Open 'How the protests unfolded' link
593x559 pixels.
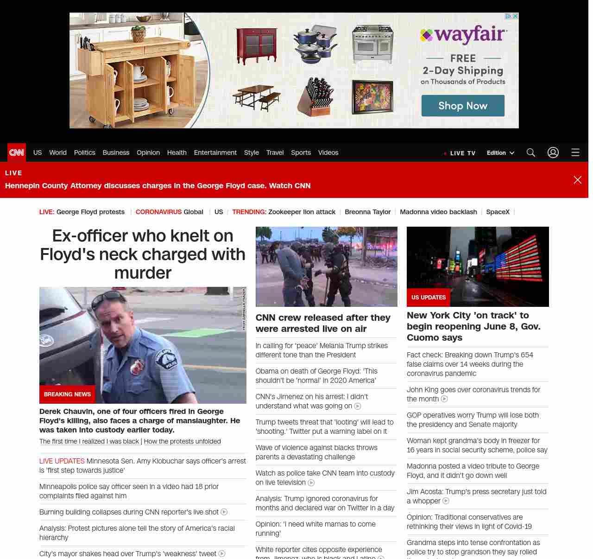[182, 441]
